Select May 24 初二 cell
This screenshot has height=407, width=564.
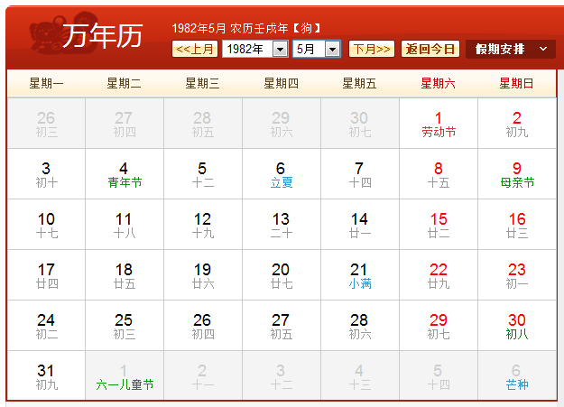(x=46, y=325)
